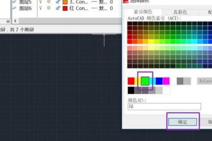Viewport: 212px width, 141px height.
Task: Choose the magenta standard color swatch
Action: point(166,81)
